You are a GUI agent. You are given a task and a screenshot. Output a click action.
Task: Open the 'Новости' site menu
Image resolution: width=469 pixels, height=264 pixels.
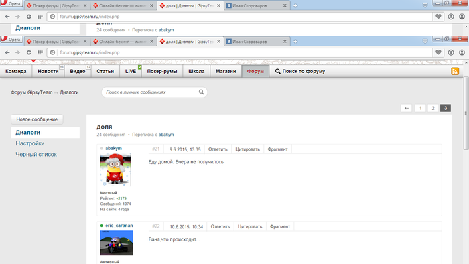point(48,71)
